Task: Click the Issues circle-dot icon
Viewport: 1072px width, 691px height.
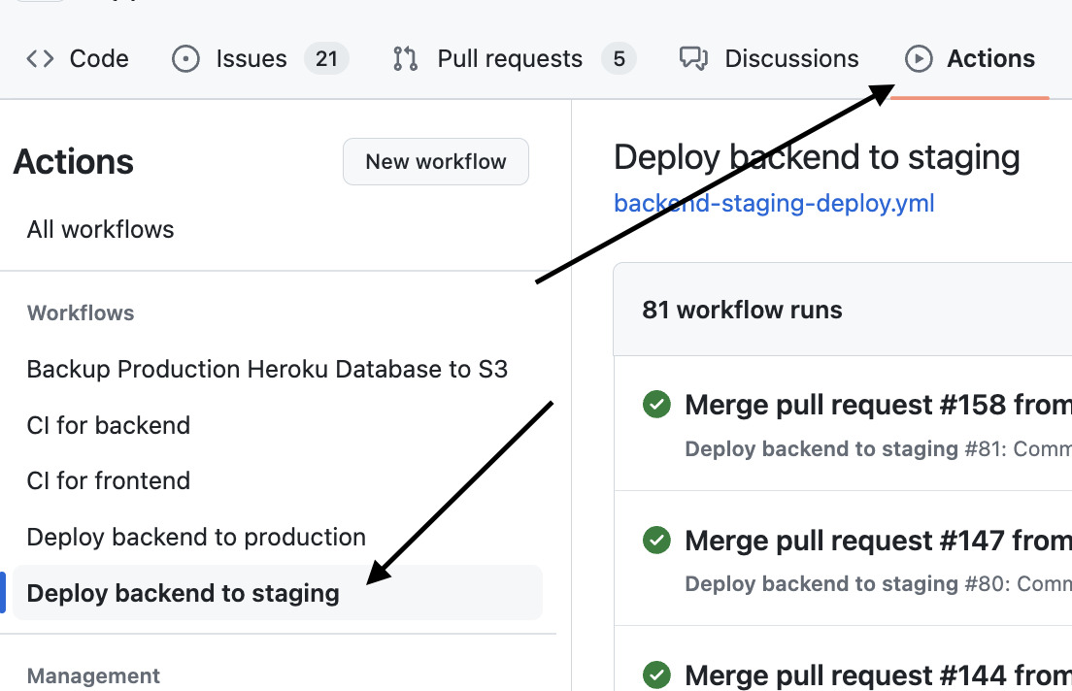Action: point(184,58)
